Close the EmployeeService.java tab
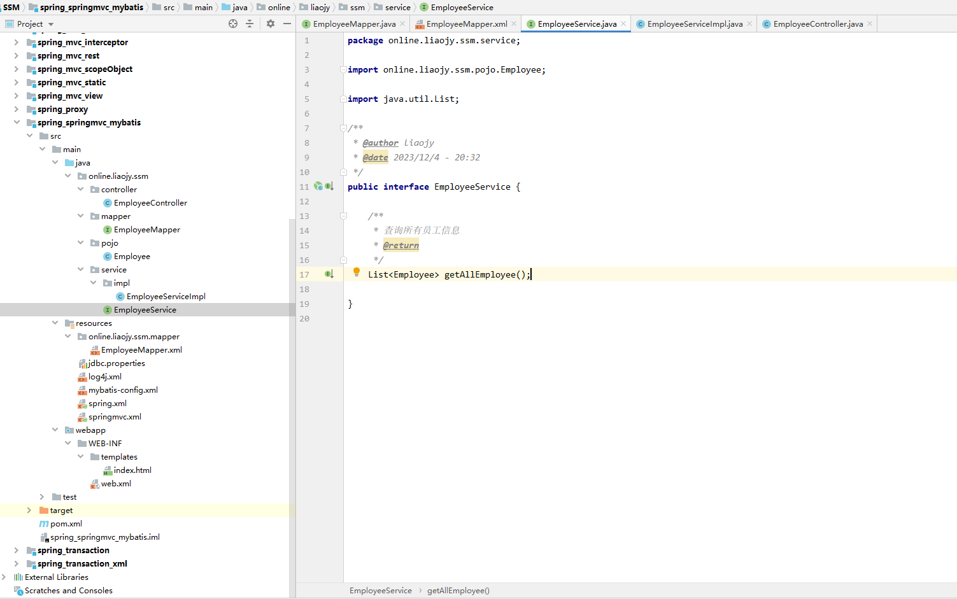The width and height of the screenshot is (957, 599). point(623,24)
